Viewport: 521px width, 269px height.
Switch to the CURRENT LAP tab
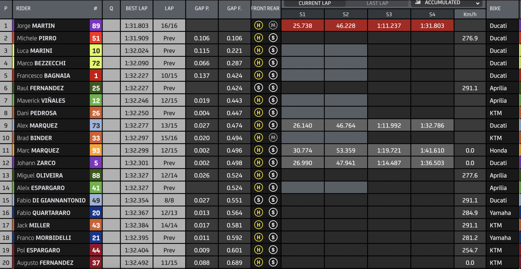[314, 3]
